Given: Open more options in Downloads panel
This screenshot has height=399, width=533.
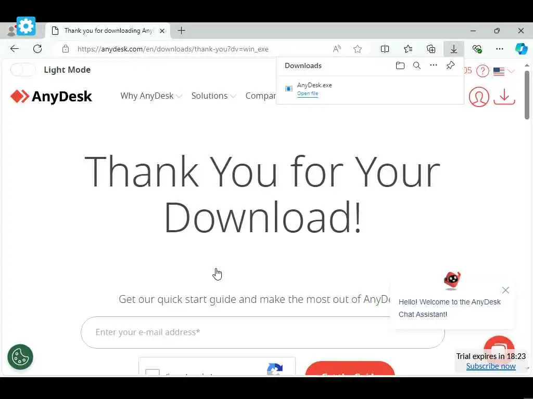Looking at the screenshot, I should [434, 65].
